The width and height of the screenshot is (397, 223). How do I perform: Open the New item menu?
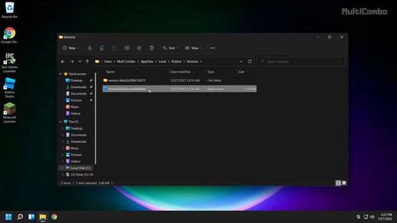tap(71, 48)
